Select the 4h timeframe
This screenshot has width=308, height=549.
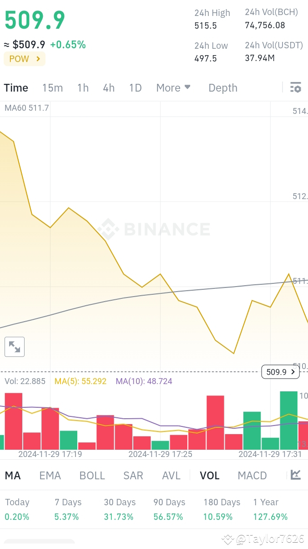108,87
